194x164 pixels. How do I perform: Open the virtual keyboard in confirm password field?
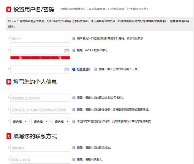(x=67, y=69)
